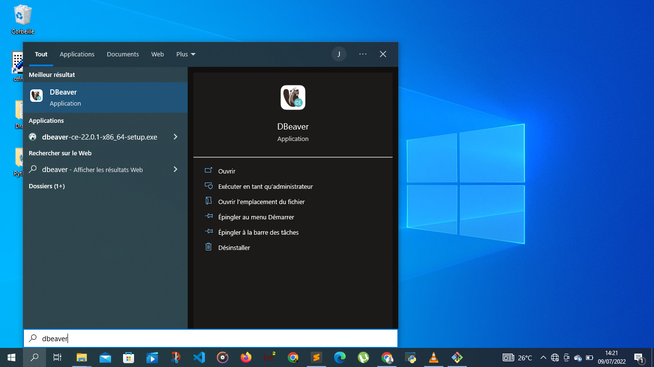654x367 pixels.
Task: Switch to the Tout tab
Action: pyautogui.click(x=41, y=54)
